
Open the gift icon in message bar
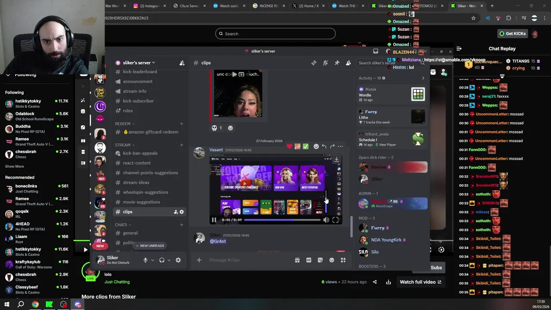click(x=297, y=260)
